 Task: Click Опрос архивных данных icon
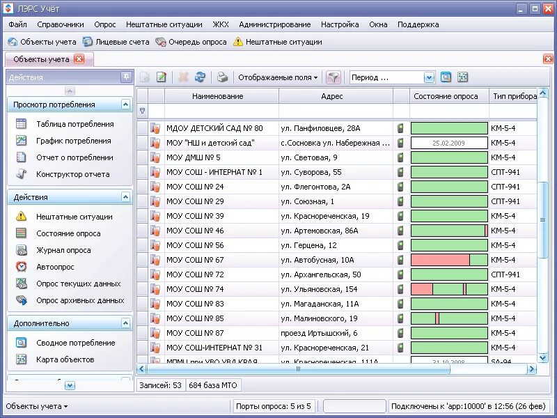(21, 300)
